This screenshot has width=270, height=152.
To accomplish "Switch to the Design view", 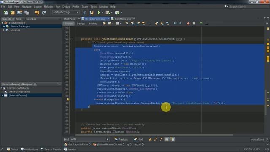I will 81,24.
